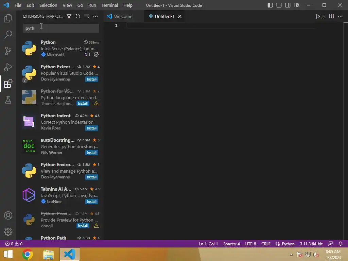Open the Explorer view in activity bar
348x261 pixels.
[8, 18]
